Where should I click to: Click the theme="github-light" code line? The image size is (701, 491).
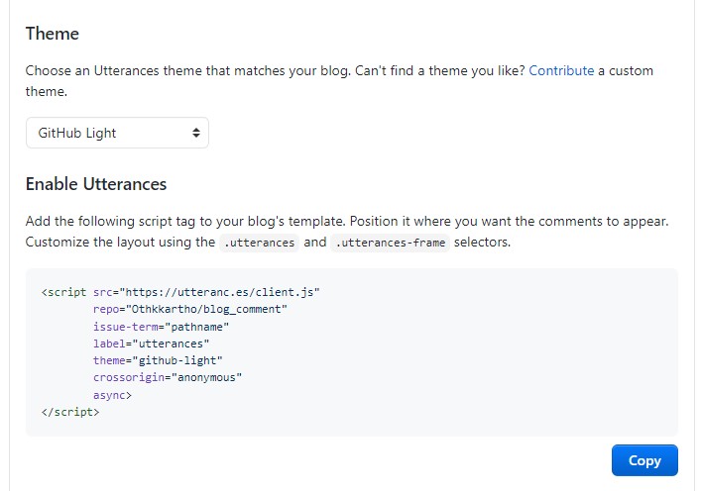click(158, 360)
